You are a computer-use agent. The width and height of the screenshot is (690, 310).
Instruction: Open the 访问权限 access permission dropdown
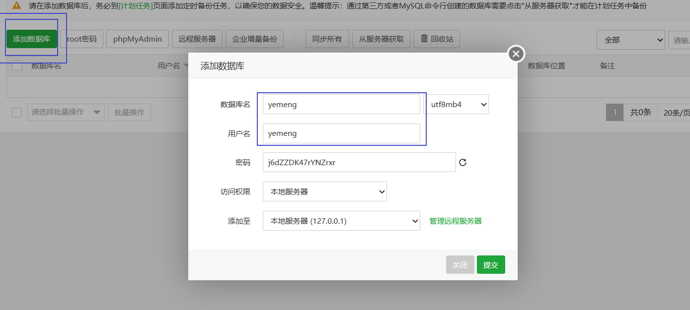[x=324, y=191]
